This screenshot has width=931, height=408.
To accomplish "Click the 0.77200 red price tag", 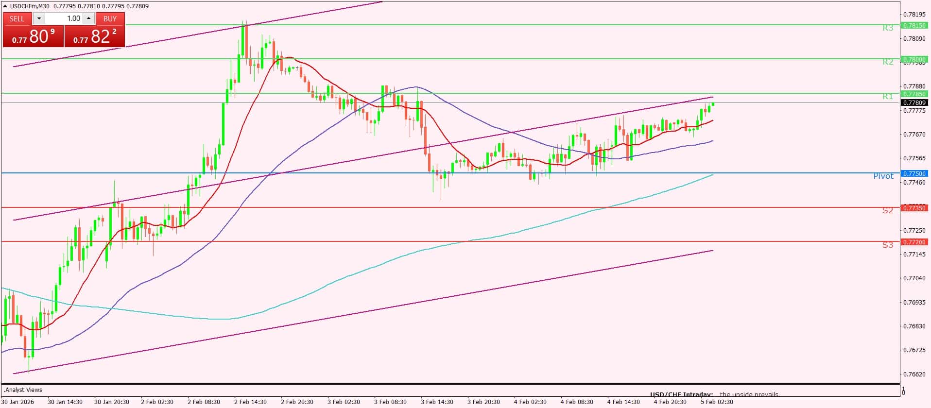I will tap(914, 242).
